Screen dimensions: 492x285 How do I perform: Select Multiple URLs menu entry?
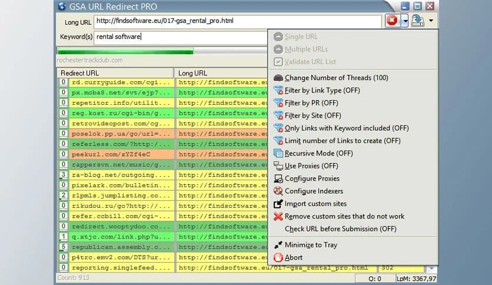pos(353,49)
